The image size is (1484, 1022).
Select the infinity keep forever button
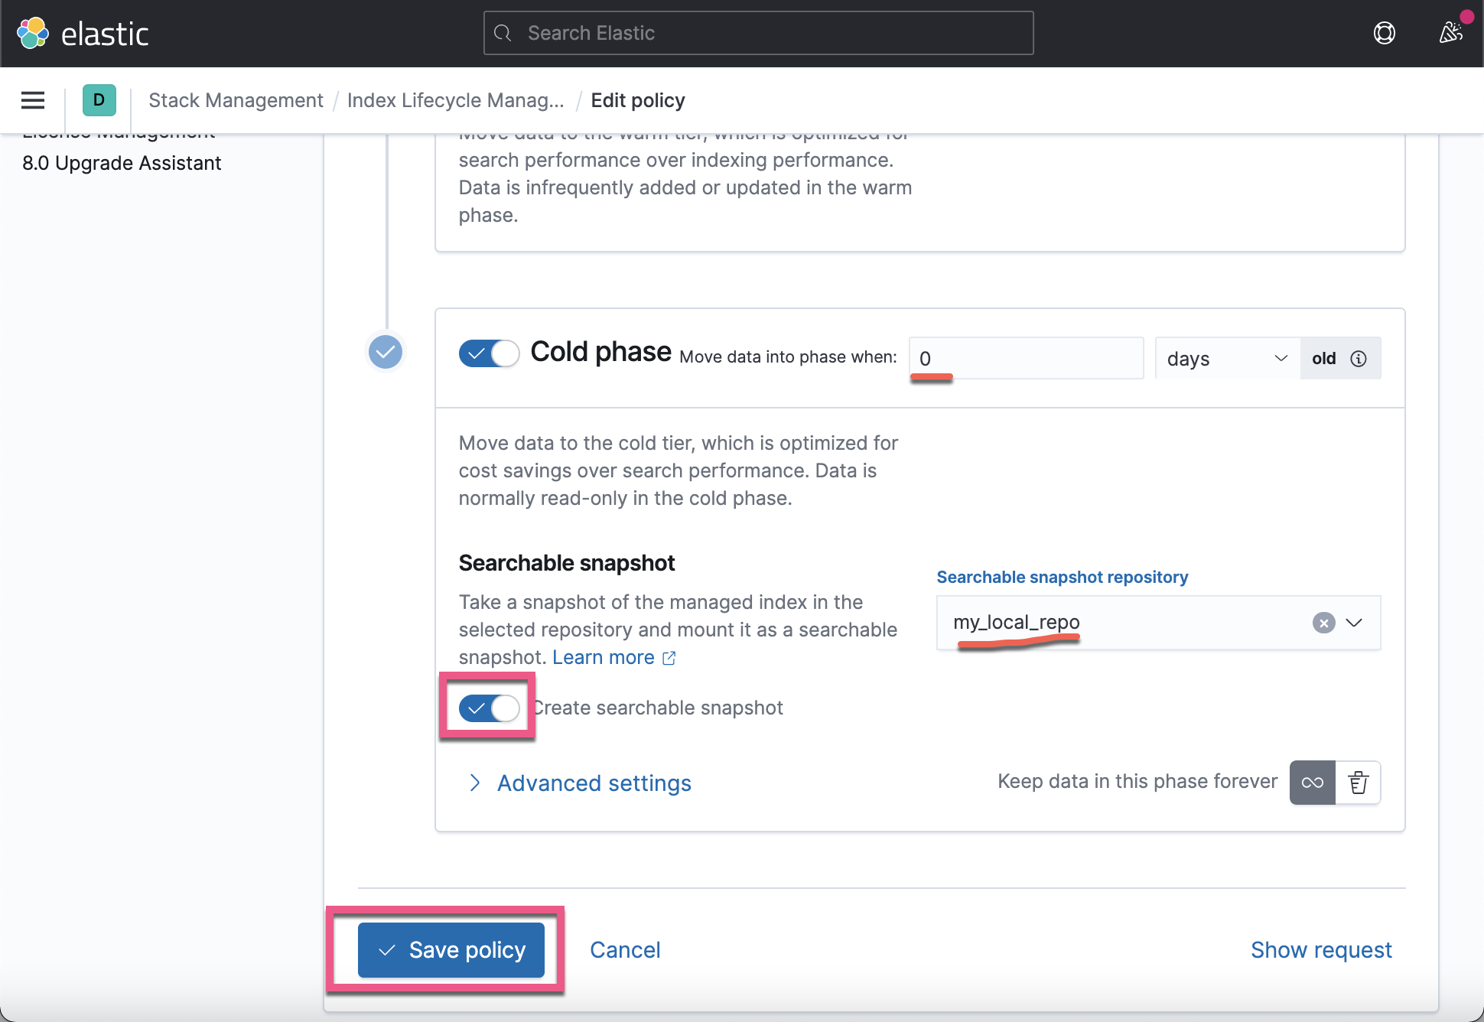(1313, 783)
